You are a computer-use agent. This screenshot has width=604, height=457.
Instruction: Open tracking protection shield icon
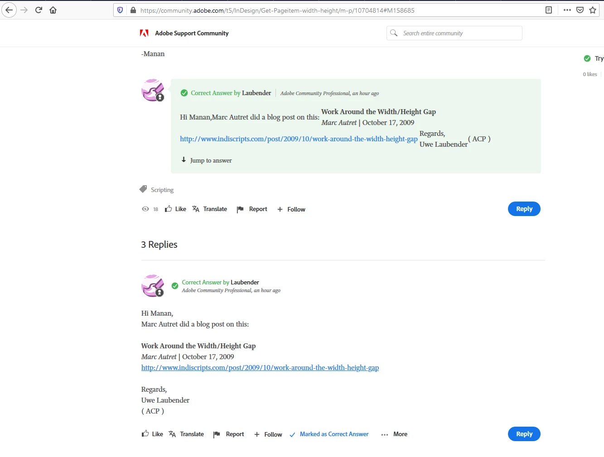tap(120, 10)
